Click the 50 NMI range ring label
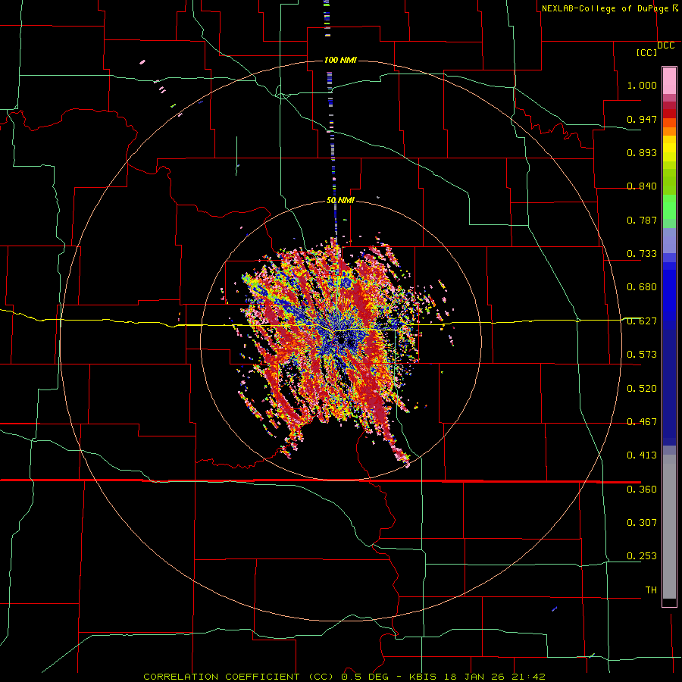 click(340, 200)
